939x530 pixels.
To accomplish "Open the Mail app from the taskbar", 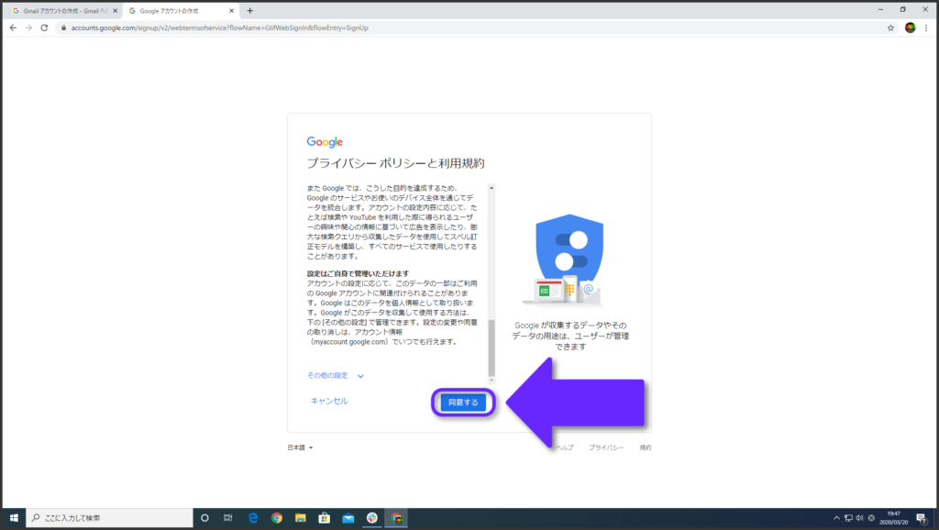I will (x=348, y=518).
